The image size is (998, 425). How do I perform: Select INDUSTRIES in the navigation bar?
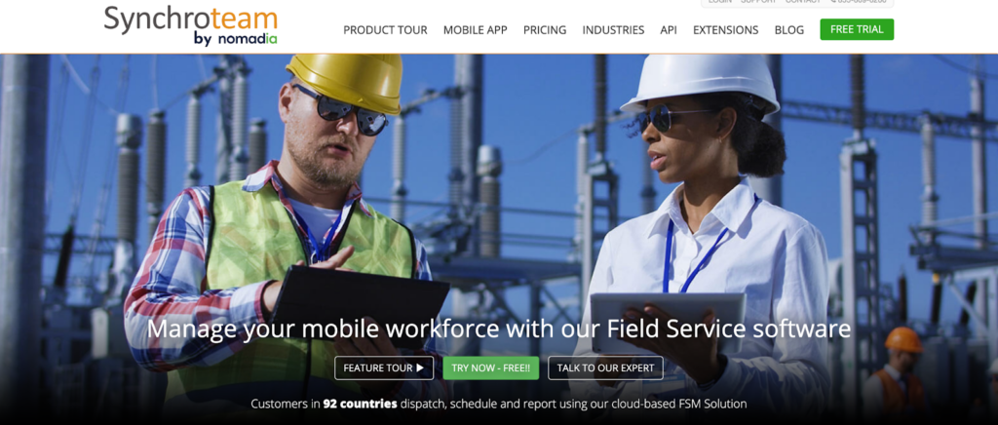(613, 30)
